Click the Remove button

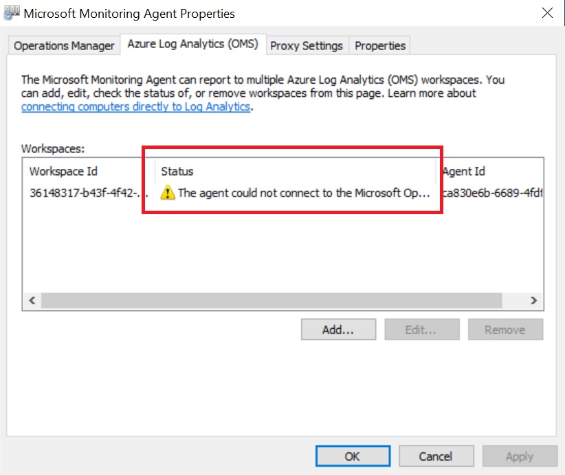coord(505,329)
